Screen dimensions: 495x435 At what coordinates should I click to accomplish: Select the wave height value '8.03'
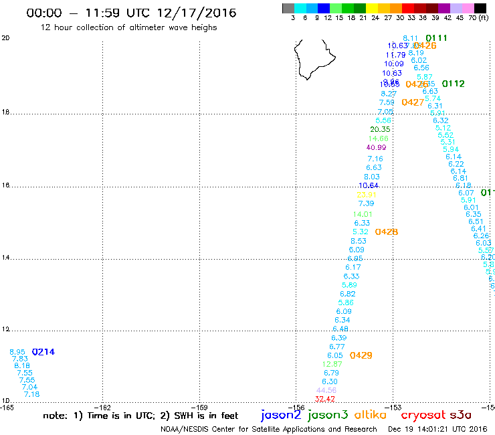(372, 177)
